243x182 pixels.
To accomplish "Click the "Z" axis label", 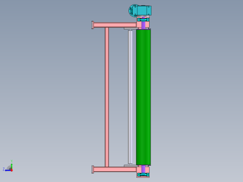I will coord(4,169).
